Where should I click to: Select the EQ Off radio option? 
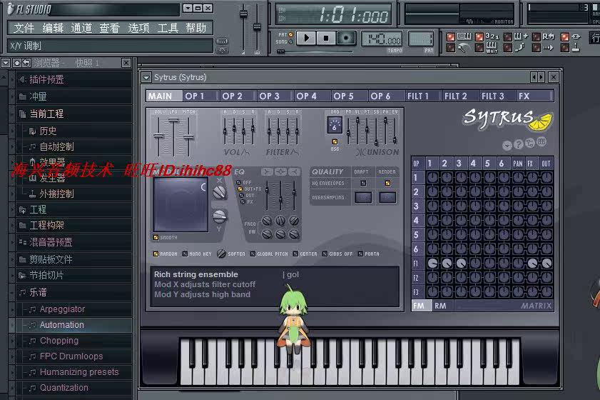[x=240, y=182]
